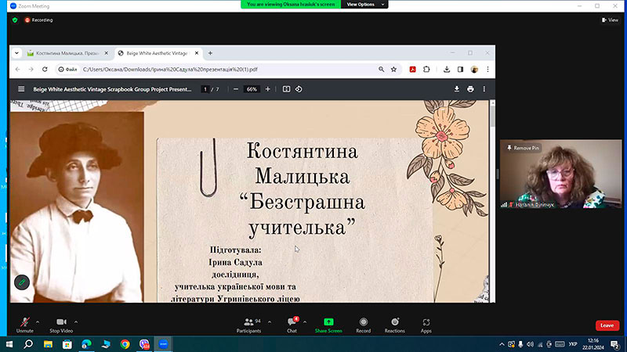Click the green annotation pencil icon
The image size is (627, 352).
tap(22, 282)
